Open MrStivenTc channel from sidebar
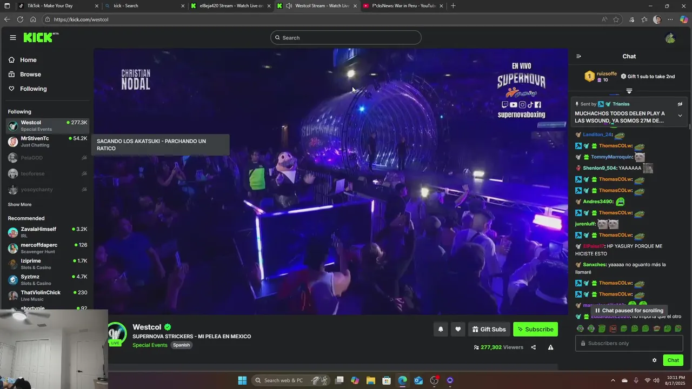 click(x=48, y=142)
